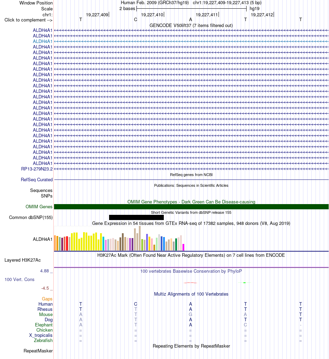Click base C in the top reference sequence row
Viewport: 329px width, 359px height.
(136, 20)
